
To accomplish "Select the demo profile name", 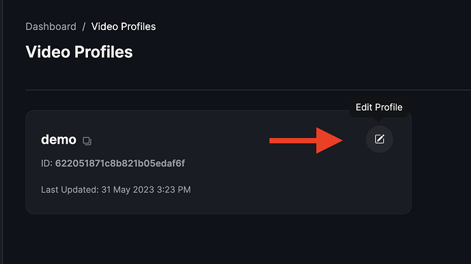I will [59, 139].
